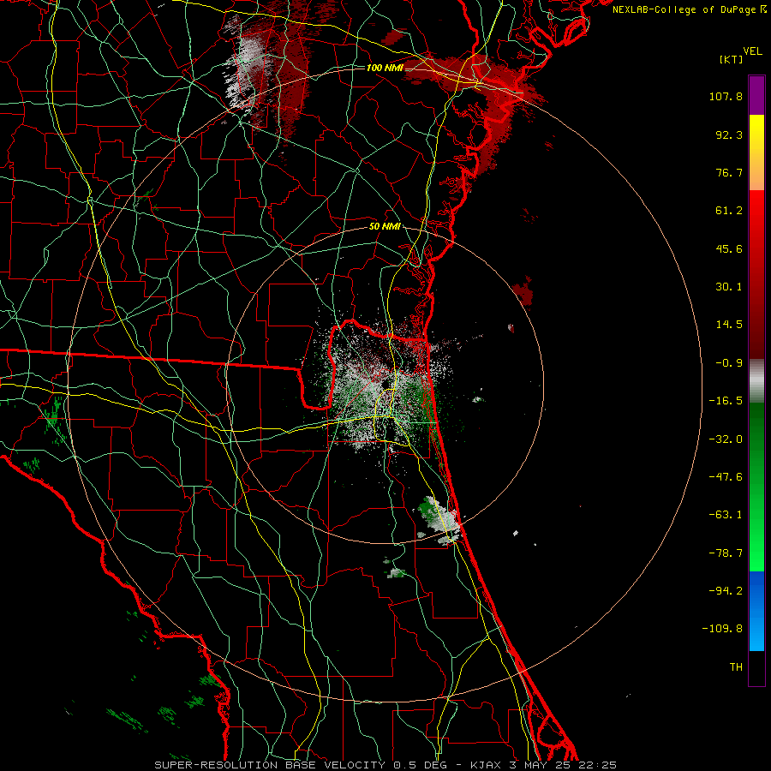Click the purple segment of velocity color bar

coord(756,95)
